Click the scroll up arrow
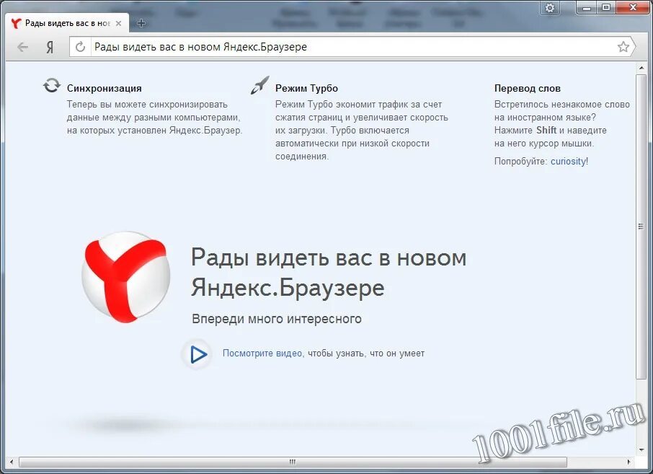 pos(641,68)
